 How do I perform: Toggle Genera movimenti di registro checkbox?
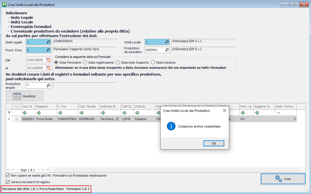(x=7, y=182)
